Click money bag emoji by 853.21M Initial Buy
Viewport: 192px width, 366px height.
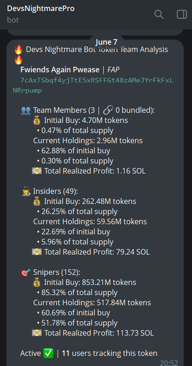[x=37, y=282]
